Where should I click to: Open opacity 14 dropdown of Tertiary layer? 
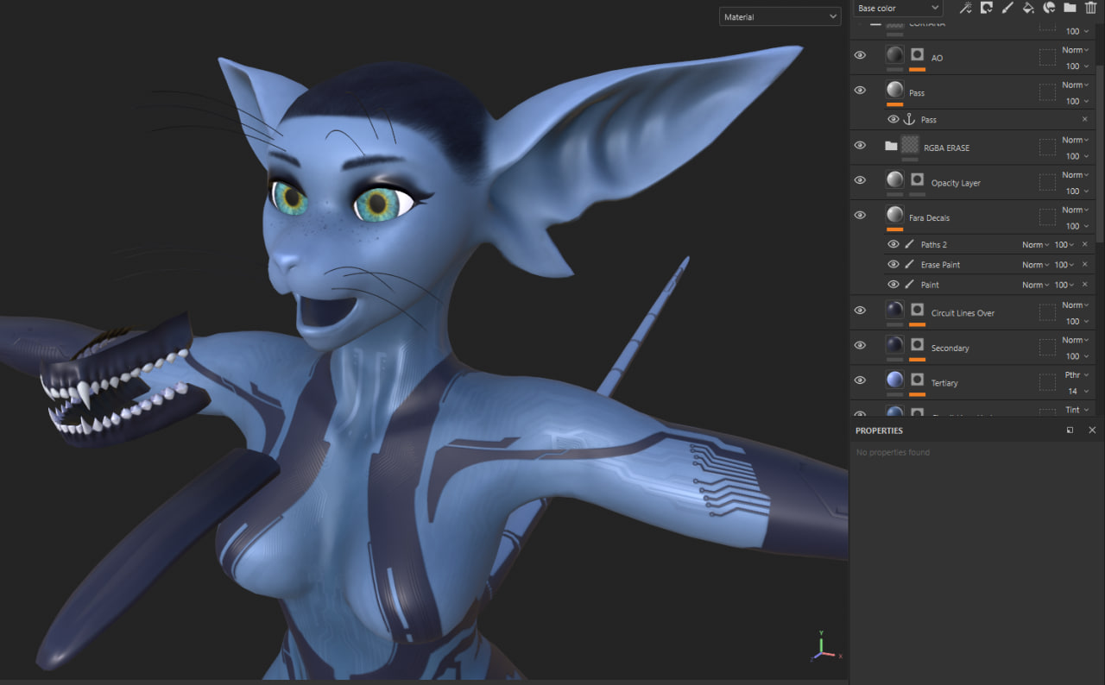click(x=1077, y=392)
